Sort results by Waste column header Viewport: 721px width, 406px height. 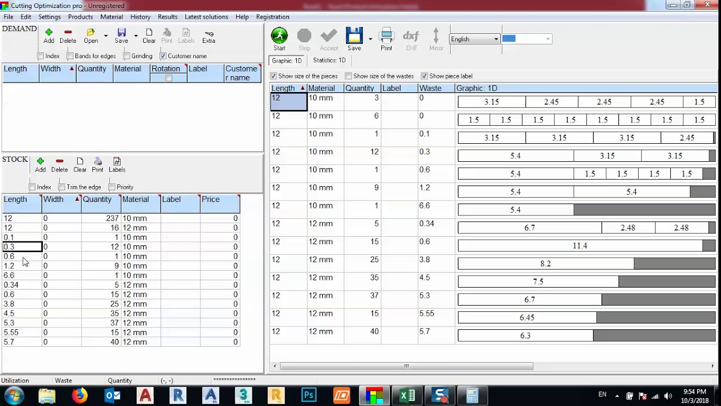[436, 88]
